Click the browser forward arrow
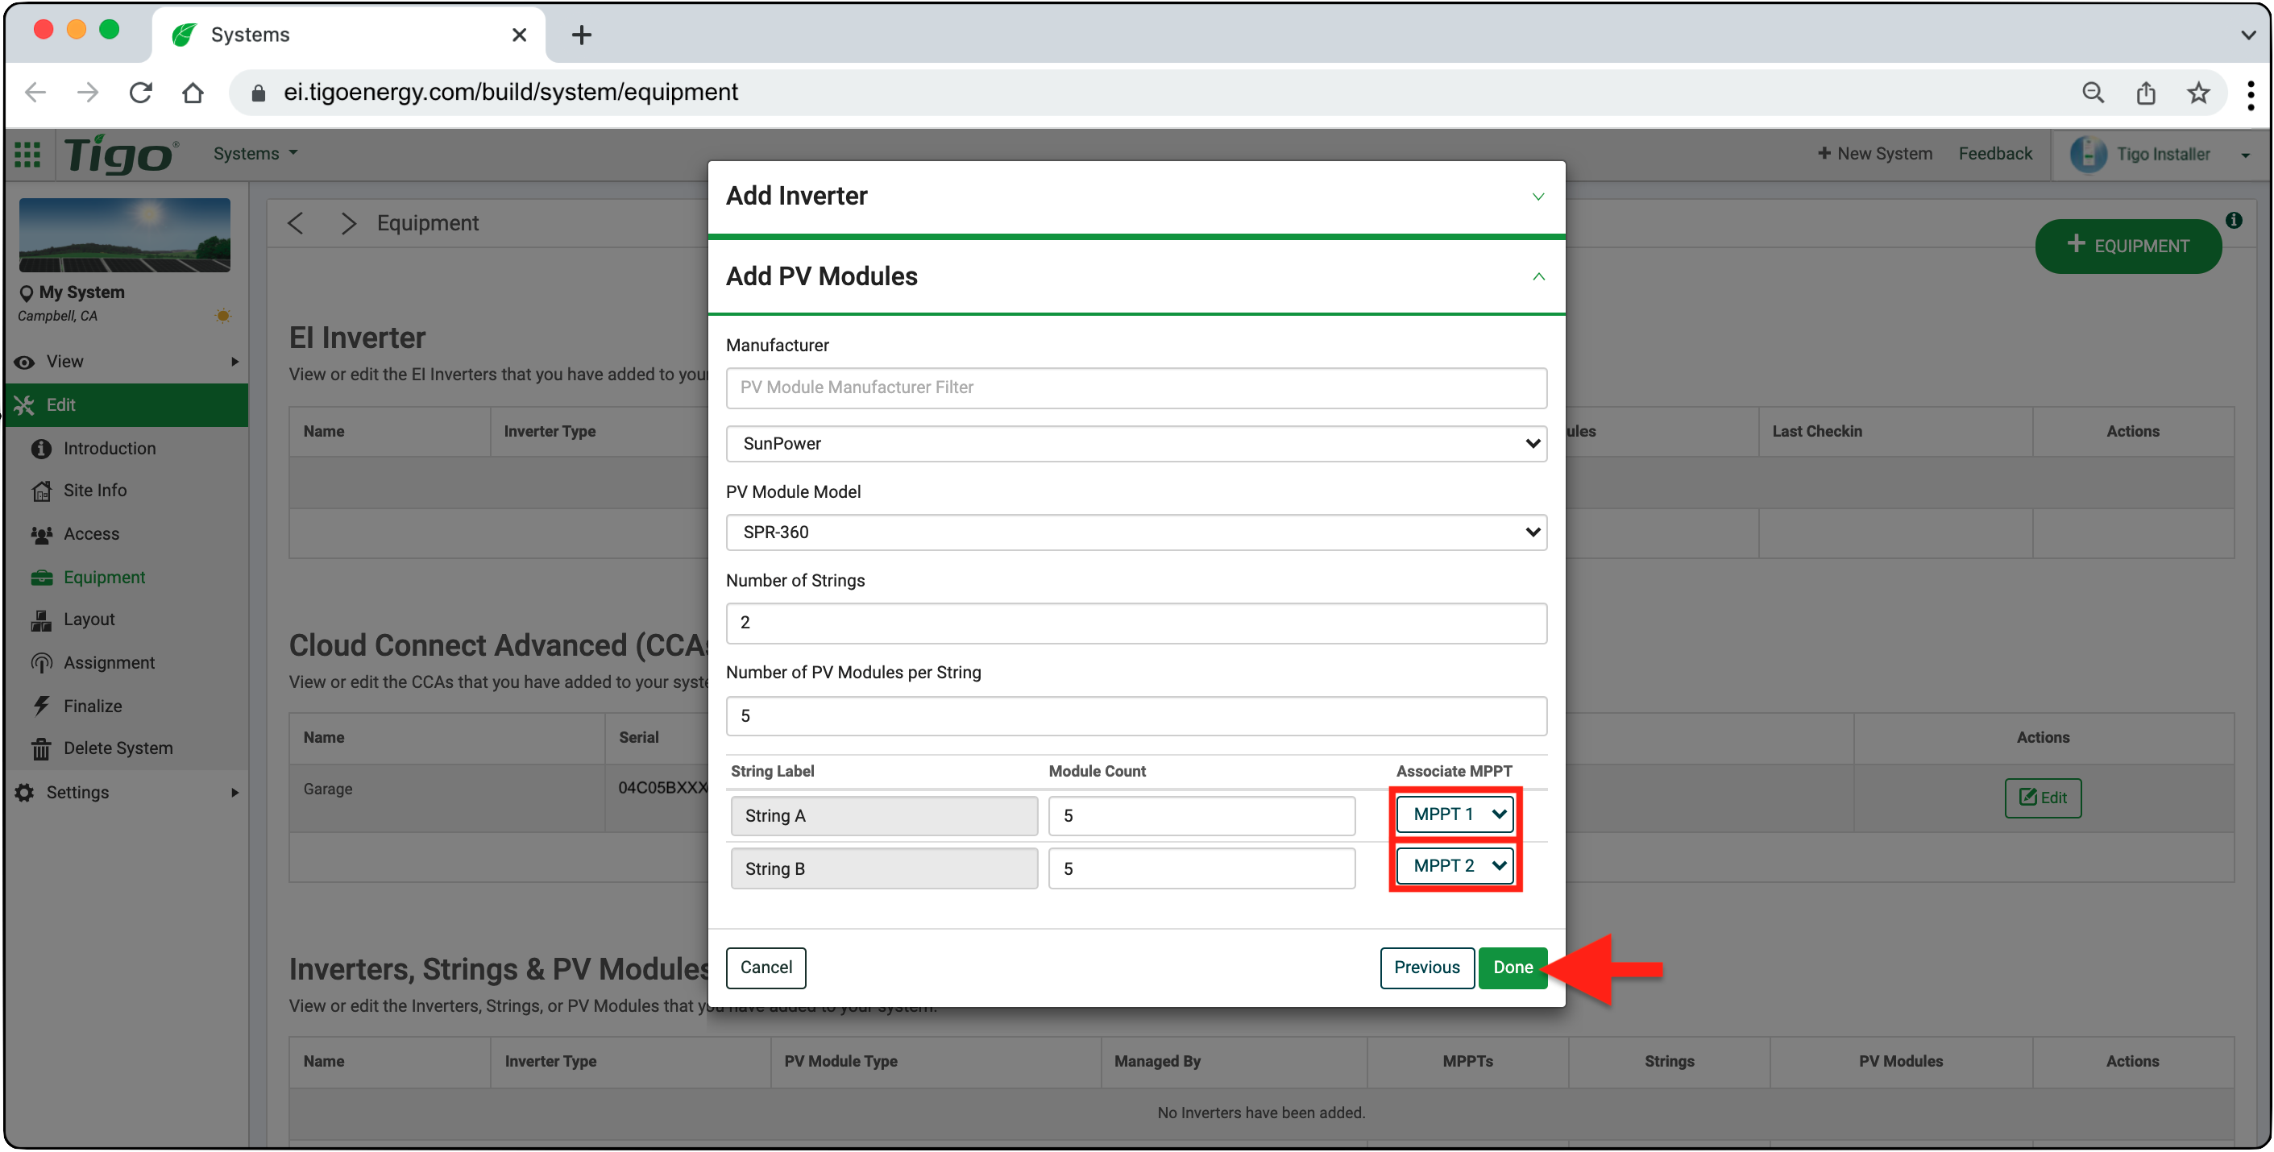The image size is (2274, 1152). click(87, 92)
